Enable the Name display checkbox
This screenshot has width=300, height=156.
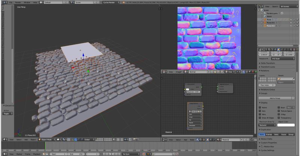(x=260, y=107)
